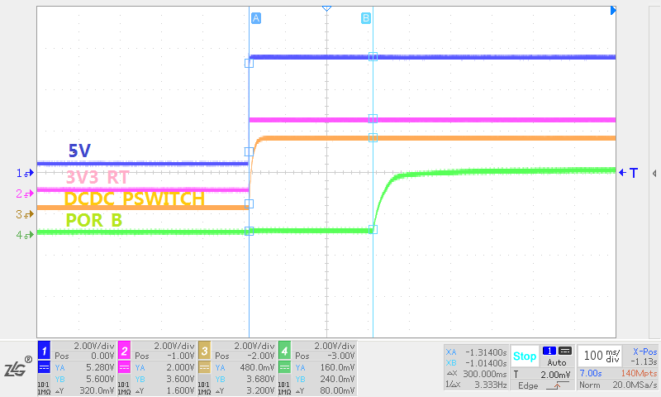The height and width of the screenshot is (397, 661).
Task: Click channel 2 10:1 1MΩ probe indicator
Action: pos(123,388)
